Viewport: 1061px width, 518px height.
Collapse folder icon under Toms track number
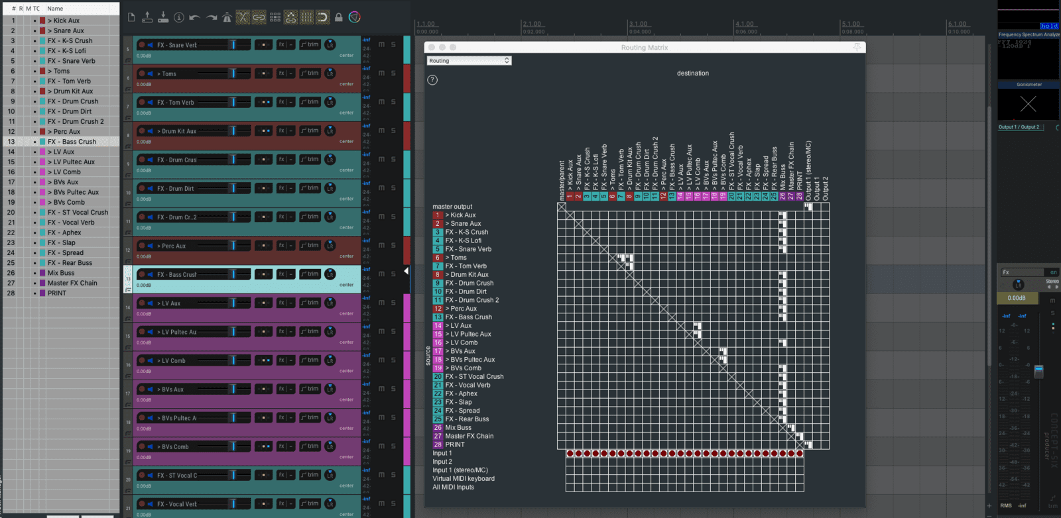128,88
